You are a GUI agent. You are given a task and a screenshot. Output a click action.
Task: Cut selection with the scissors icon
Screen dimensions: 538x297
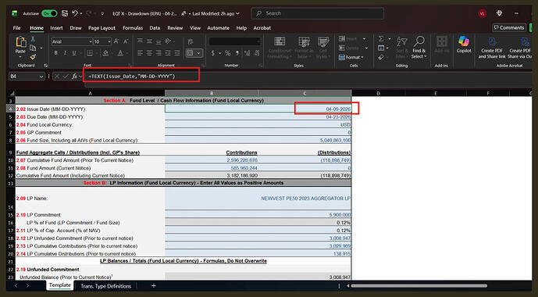pos(33,39)
